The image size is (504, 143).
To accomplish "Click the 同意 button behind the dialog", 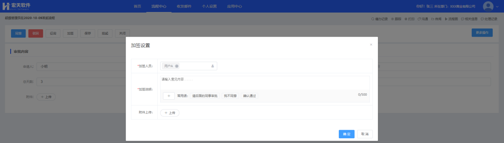I will point(18,33).
